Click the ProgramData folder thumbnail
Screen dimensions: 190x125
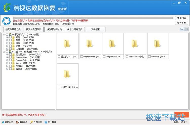click(x=113, y=44)
